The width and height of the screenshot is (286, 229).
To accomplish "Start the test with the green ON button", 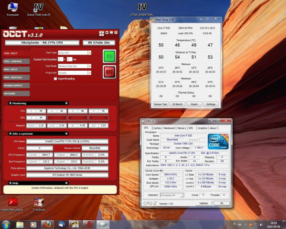I will point(109,56).
